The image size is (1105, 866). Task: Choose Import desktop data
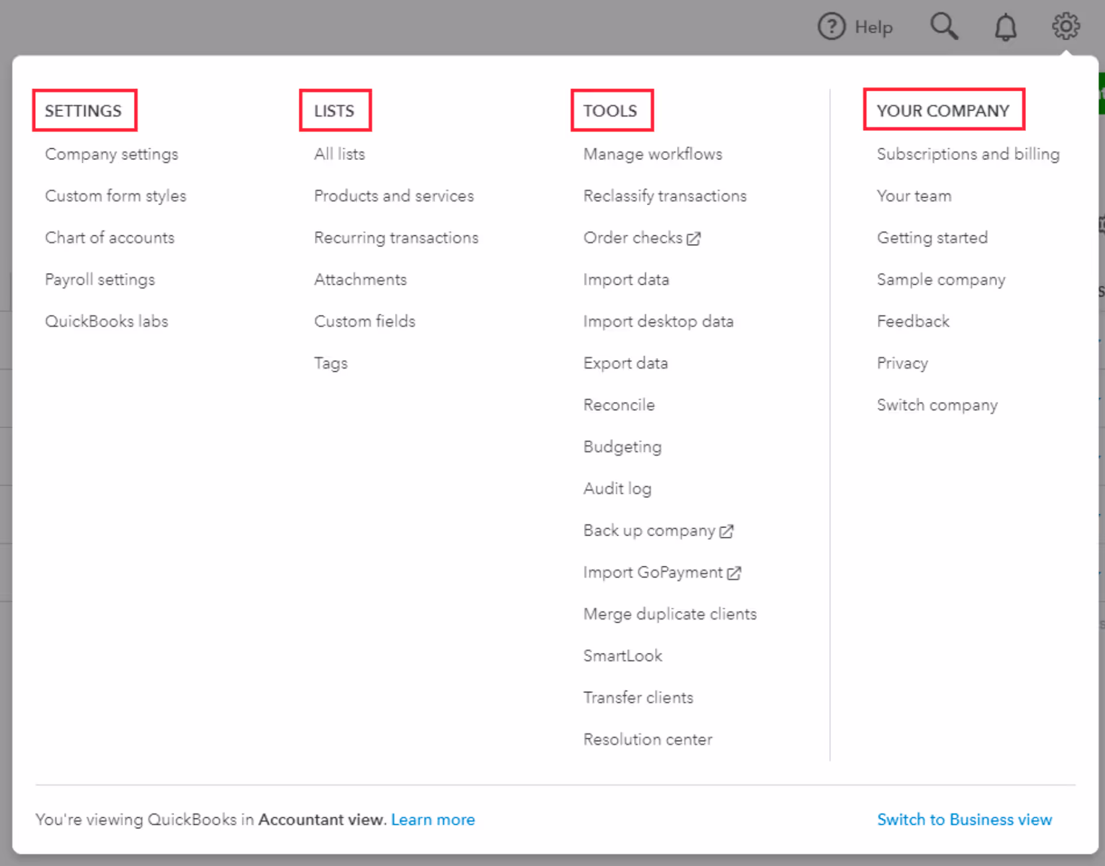pyautogui.click(x=658, y=322)
